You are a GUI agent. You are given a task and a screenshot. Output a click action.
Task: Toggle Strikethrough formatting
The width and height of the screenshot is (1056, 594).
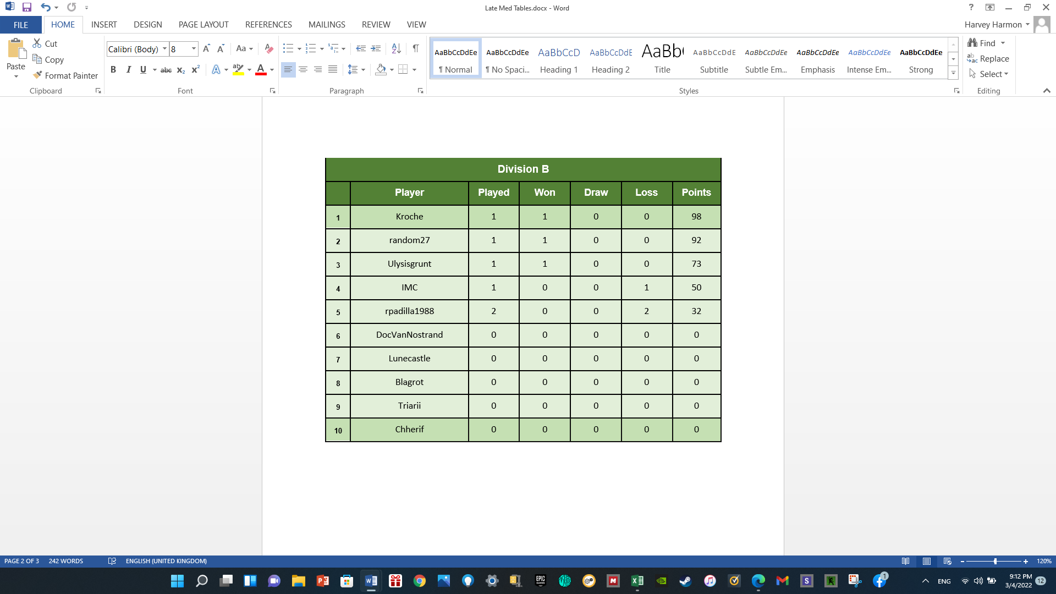(x=166, y=70)
